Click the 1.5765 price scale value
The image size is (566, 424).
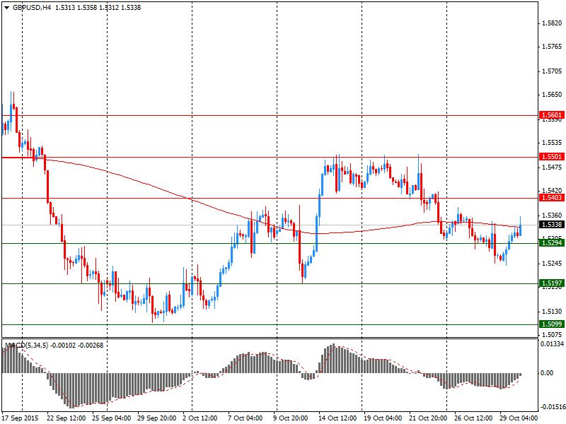point(552,47)
